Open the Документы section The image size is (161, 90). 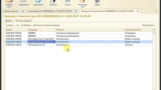click(38, 3)
